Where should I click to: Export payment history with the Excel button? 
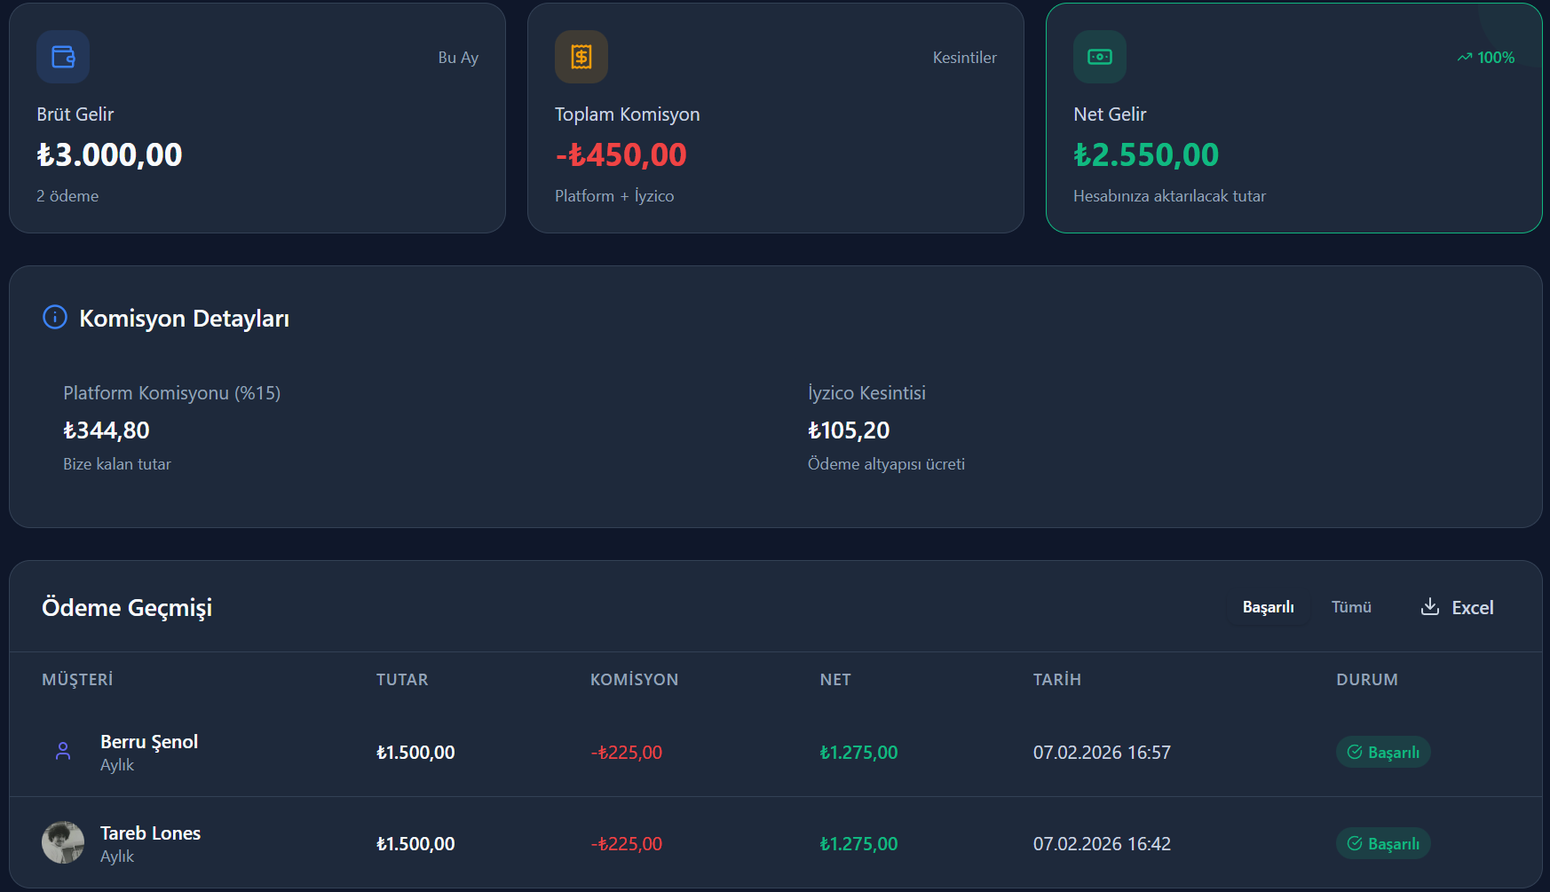[1458, 607]
